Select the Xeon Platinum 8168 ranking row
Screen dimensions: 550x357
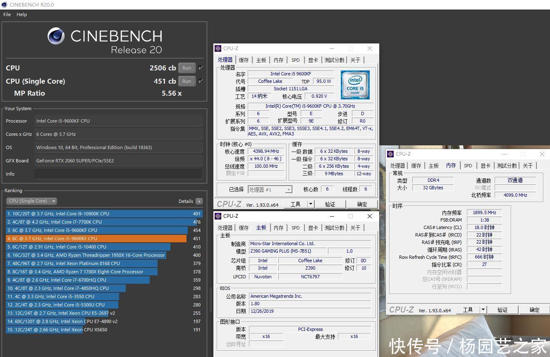(104, 263)
